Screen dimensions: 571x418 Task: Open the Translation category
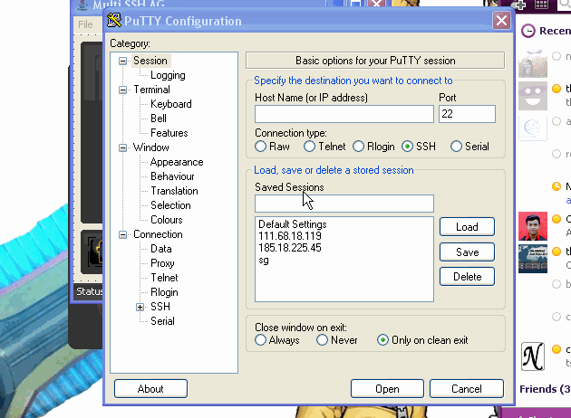174,191
